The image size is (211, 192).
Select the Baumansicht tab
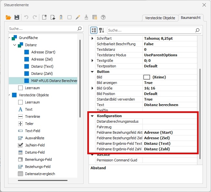(191, 18)
